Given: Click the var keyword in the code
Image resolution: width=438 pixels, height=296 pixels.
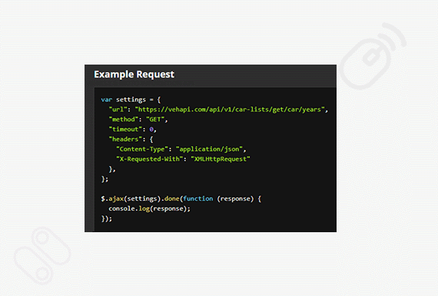Looking at the screenshot, I should pos(107,99).
